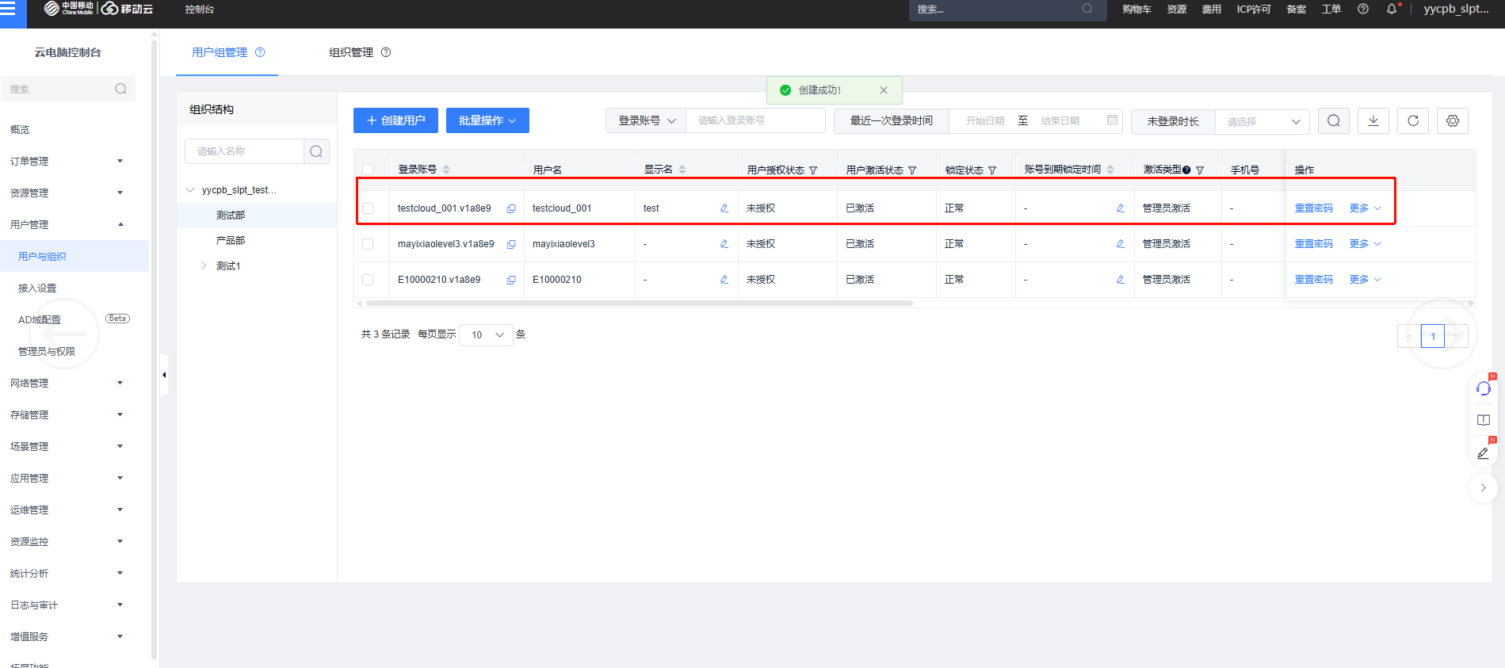Click calendar icon in date range picker

tap(1112, 120)
